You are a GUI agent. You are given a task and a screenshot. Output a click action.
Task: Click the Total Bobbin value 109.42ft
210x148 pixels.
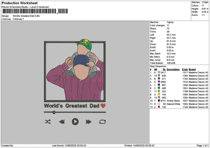tap(171, 63)
